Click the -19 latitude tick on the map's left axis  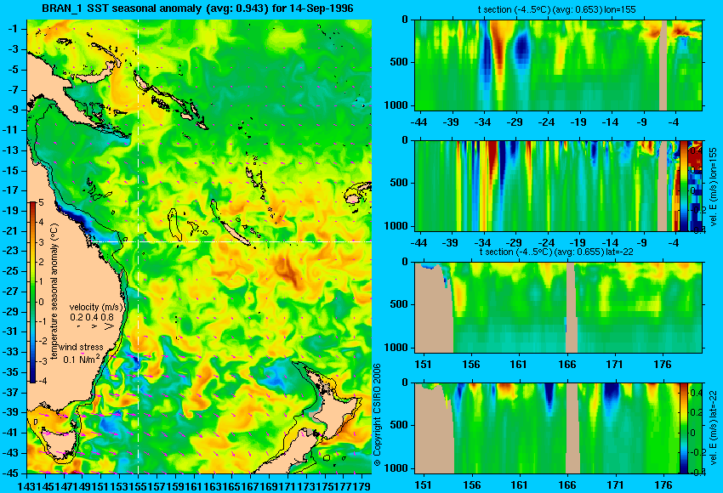11,211
